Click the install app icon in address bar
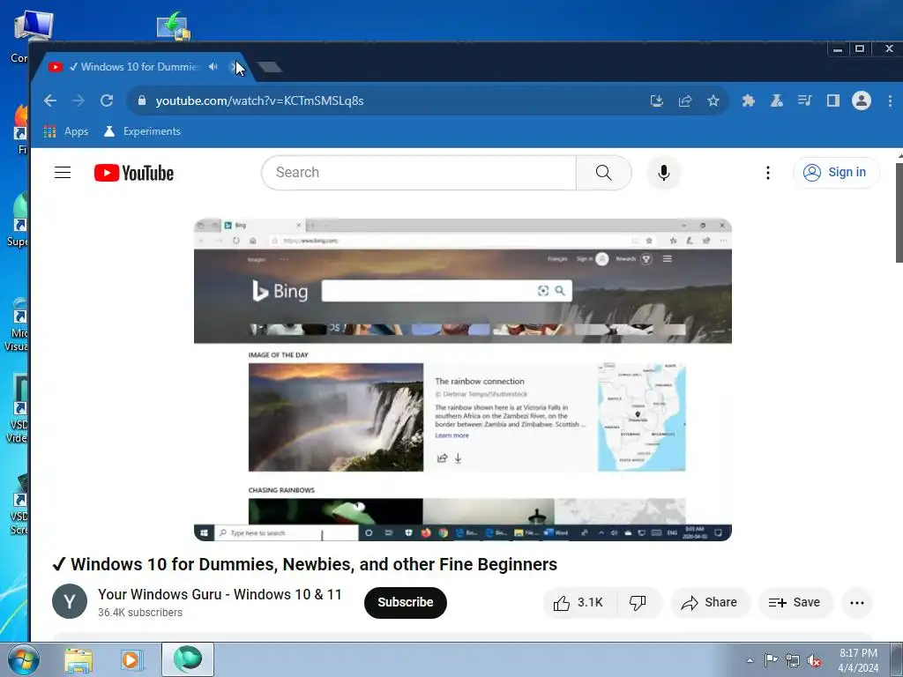 [x=656, y=101]
